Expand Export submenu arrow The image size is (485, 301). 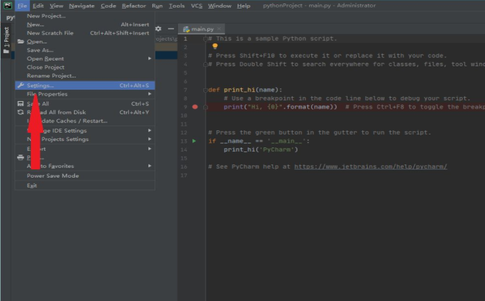tap(149, 149)
